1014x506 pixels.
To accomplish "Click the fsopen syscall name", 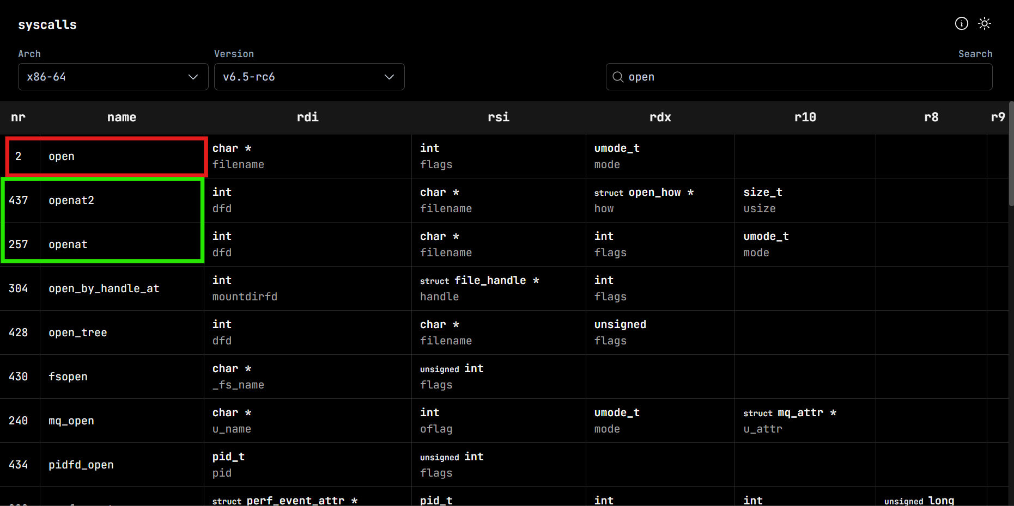I will (x=68, y=377).
